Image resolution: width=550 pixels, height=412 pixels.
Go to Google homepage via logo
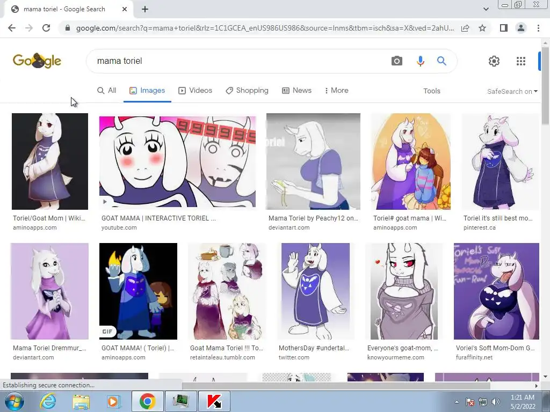[x=37, y=61]
